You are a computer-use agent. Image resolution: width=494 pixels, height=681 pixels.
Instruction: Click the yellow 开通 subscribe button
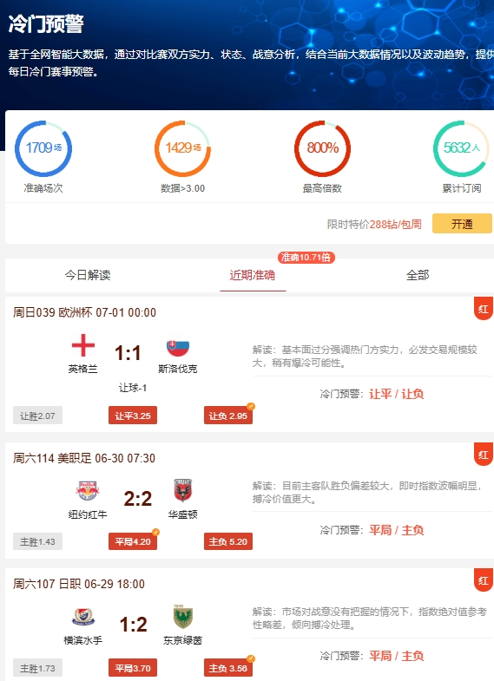462,224
